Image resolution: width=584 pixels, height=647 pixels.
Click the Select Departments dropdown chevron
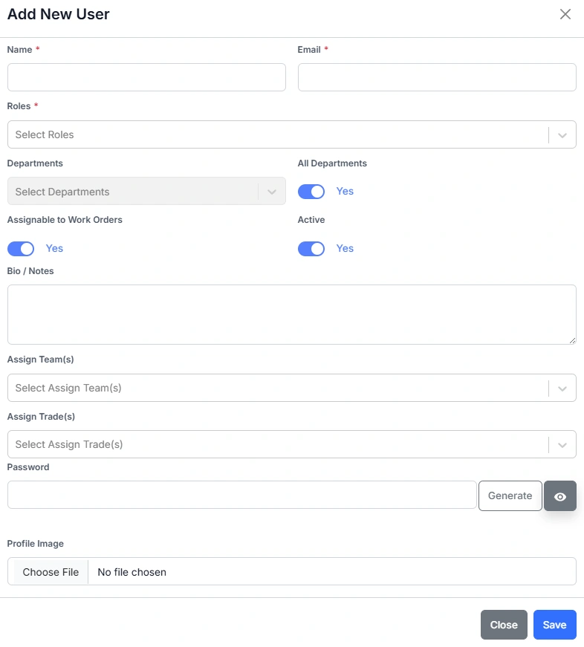click(272, 192)
